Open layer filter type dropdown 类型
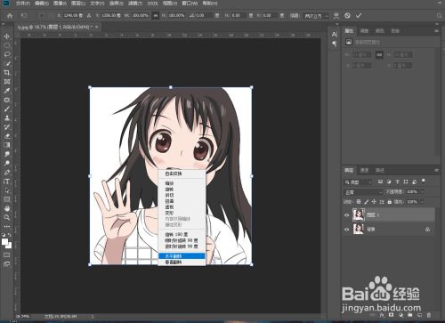This screenshot has height=323, width=445. [358, 182]
